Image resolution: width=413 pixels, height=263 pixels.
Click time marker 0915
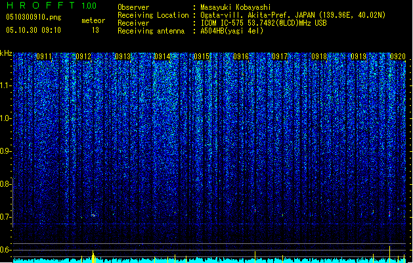(202, 57)
